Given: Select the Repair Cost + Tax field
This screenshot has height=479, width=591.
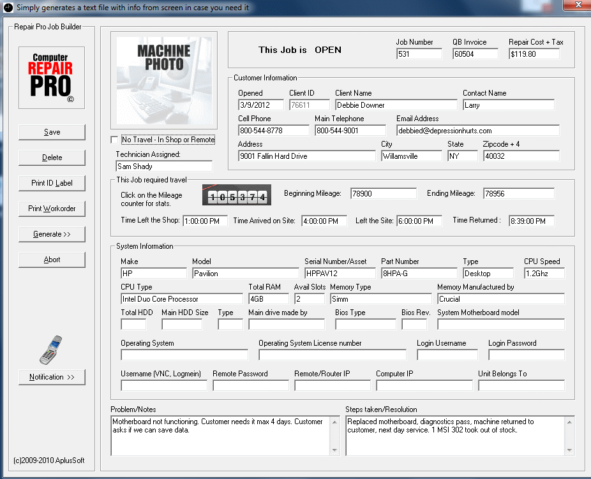Looking at the screenshot, I should coord(534,54).
